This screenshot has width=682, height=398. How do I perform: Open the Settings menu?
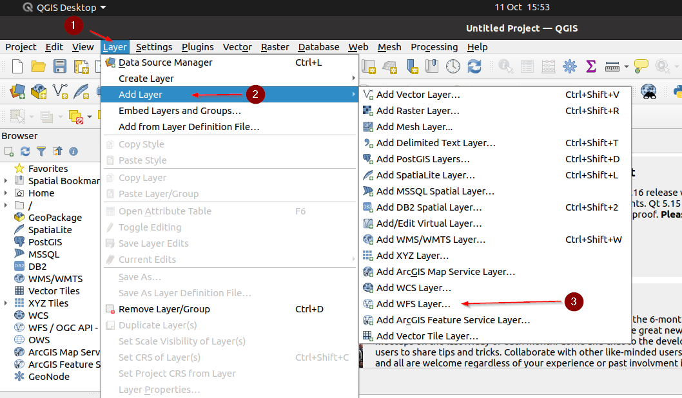[154, 47]
